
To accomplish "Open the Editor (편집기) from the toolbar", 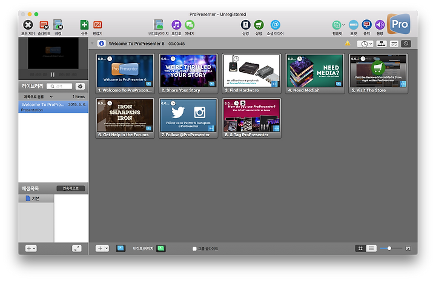I will click(97, 25).
